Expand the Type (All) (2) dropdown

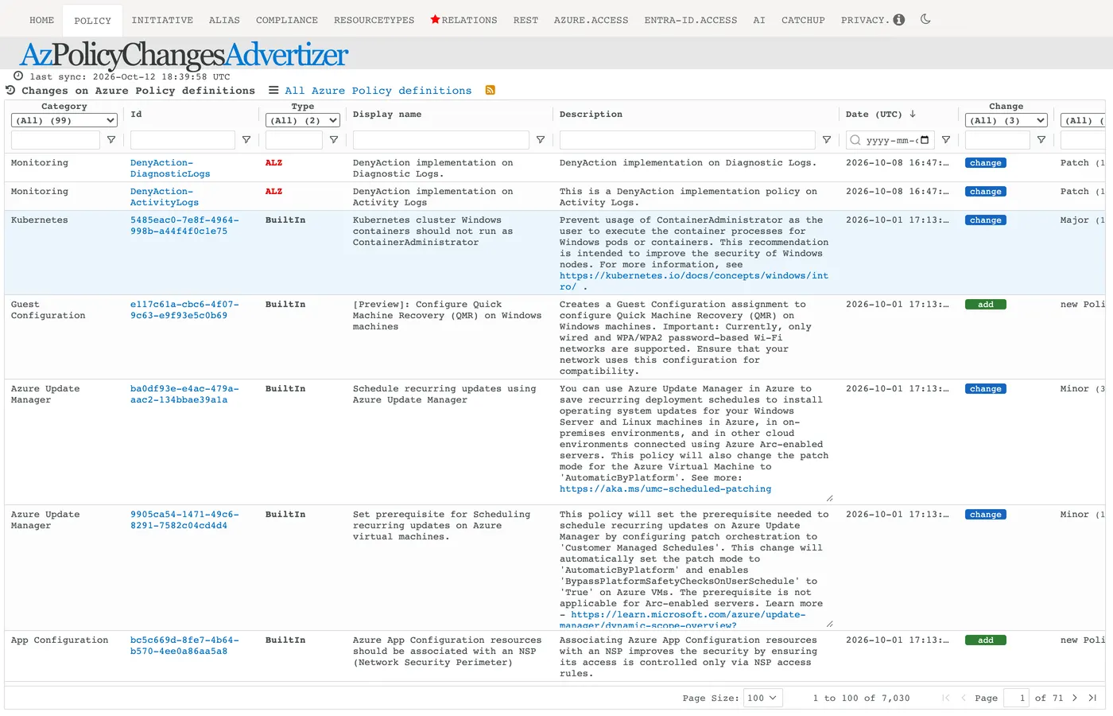(x=303, y=120)
